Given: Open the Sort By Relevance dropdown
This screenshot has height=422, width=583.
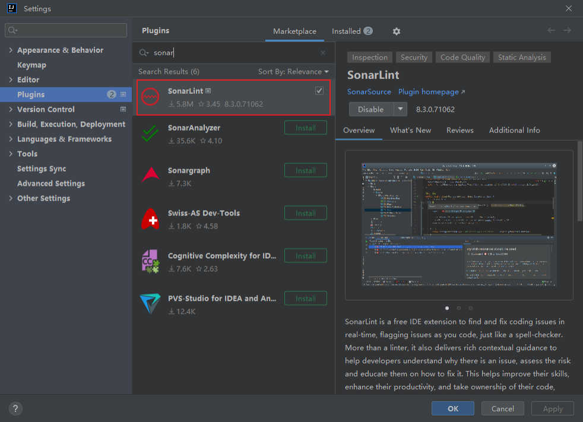Looking at the screenshot, I should pos(293,72).
